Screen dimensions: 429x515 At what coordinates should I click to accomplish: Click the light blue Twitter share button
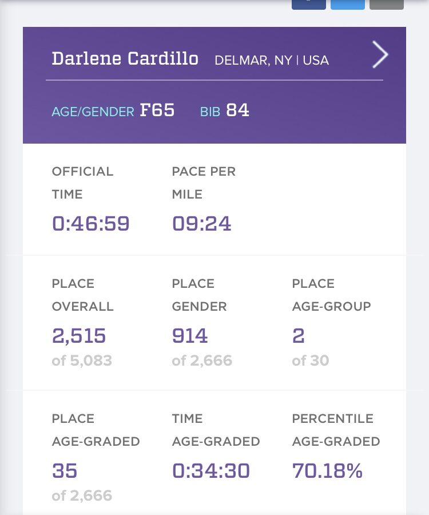pyautogui.click(x=348, y=4)
